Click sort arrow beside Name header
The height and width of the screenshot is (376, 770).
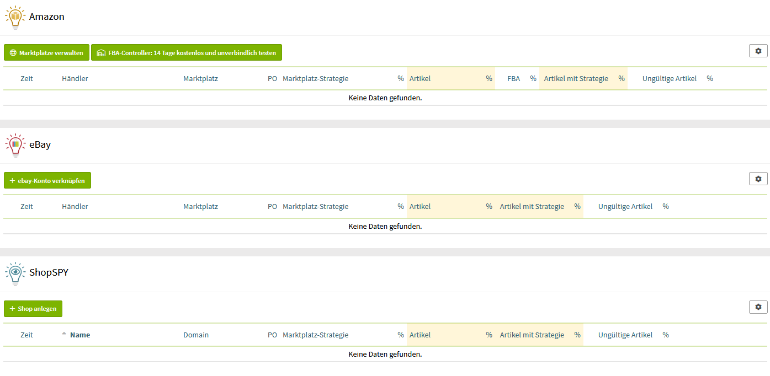click(x=63, y=334)
